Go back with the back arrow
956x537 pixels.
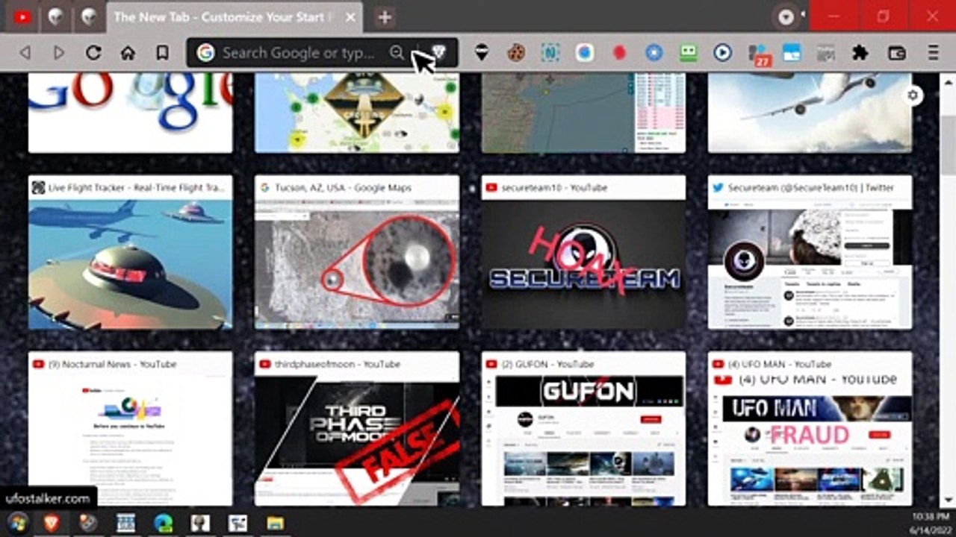pos(25,53)
